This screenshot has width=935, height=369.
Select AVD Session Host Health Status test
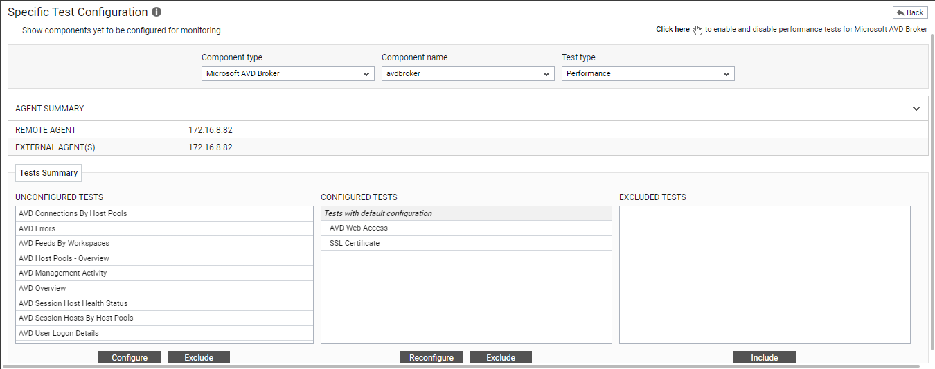click(x=164, y=303)
